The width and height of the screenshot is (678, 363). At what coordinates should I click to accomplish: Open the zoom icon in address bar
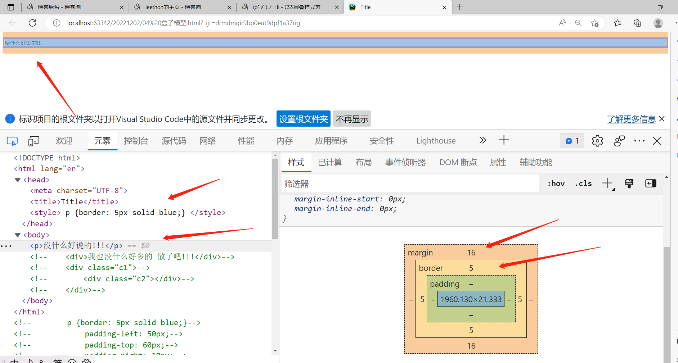(578, 23)
